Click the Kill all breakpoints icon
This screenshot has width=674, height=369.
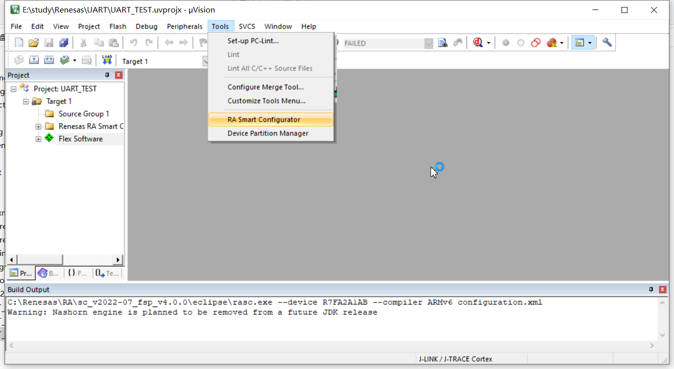coord(551,43)
